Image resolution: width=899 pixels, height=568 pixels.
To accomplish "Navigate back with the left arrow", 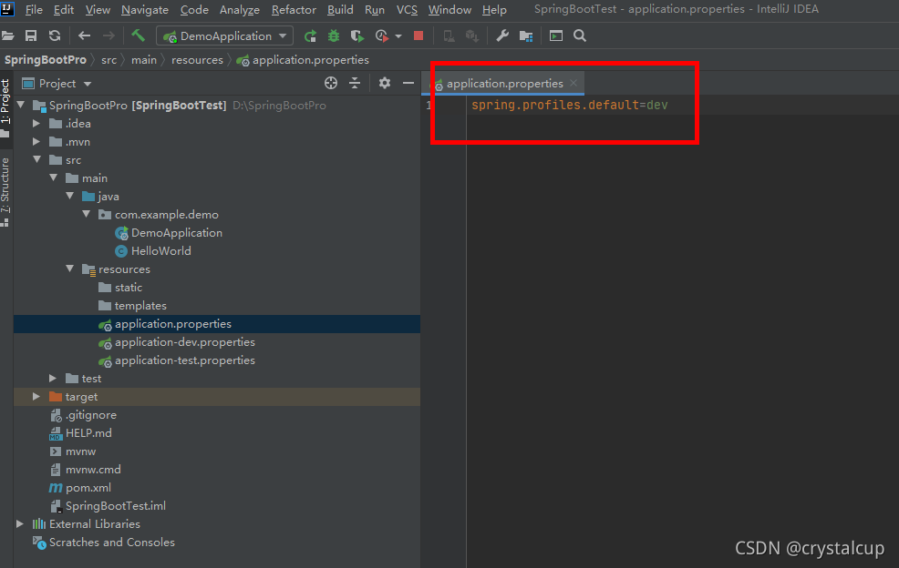I will click(84, 36).
